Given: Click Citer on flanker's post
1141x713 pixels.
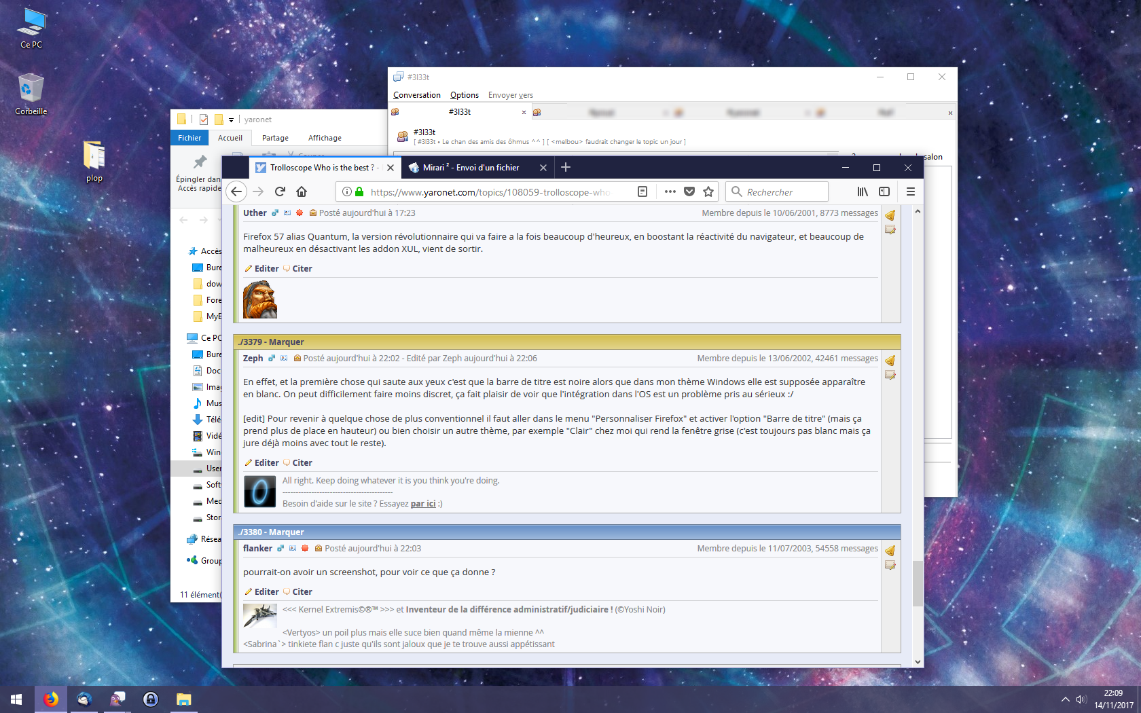Looking at the screenshot, I should click(302, 592).
